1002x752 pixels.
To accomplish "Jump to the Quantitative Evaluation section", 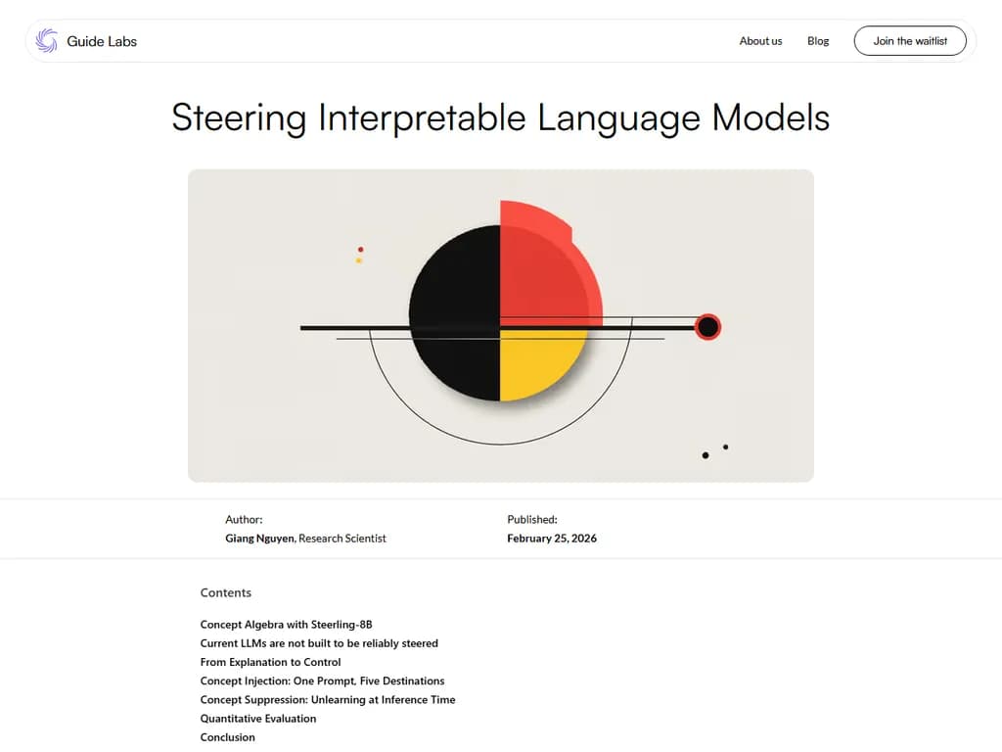I will tap(258, 718).
